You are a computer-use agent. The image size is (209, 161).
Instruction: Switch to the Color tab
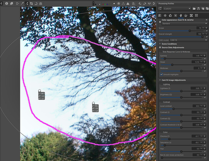click(x=170, y=15)
